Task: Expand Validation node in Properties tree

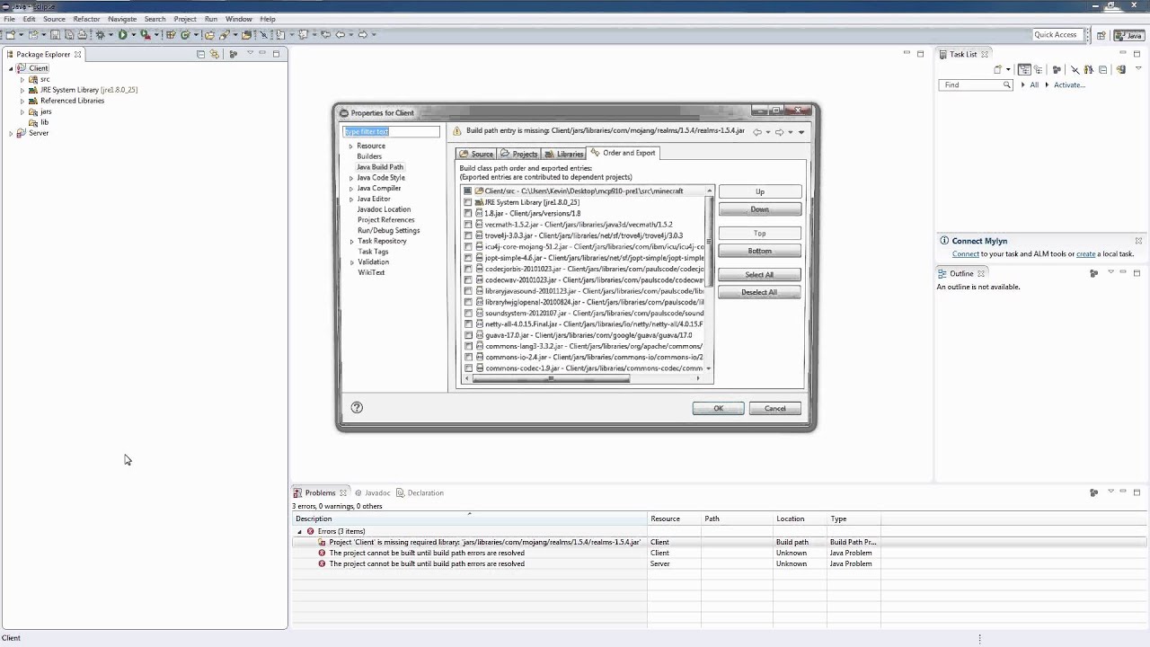Action: pyautogui.click(x=351, y=262)
